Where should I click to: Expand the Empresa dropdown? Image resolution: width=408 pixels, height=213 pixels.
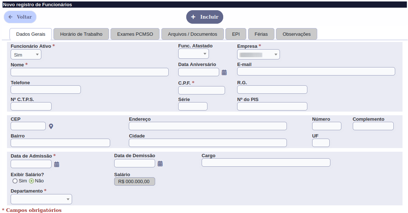click(x=258, y=55)
